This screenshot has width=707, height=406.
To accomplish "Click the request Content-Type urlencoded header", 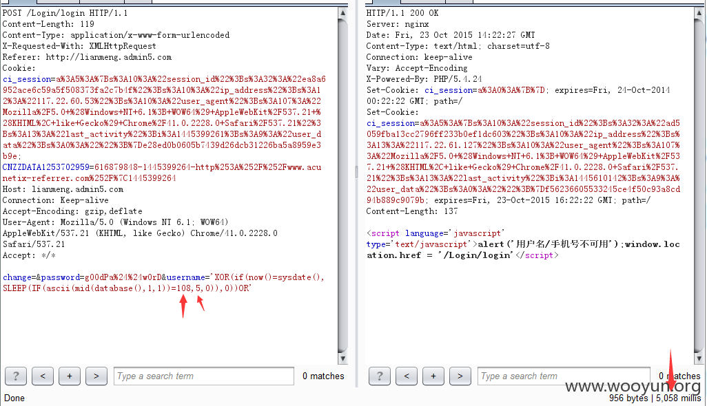I will click(x=116, y=35).
